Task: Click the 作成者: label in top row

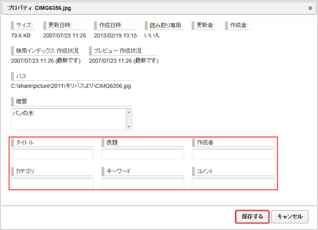Action: pos(239,25)
